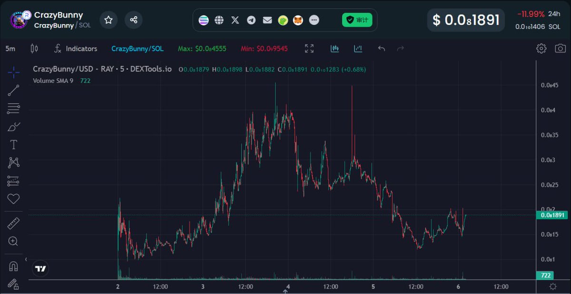Click the date label 6 on time axis

pyautogui.click(x=458, y=287)
